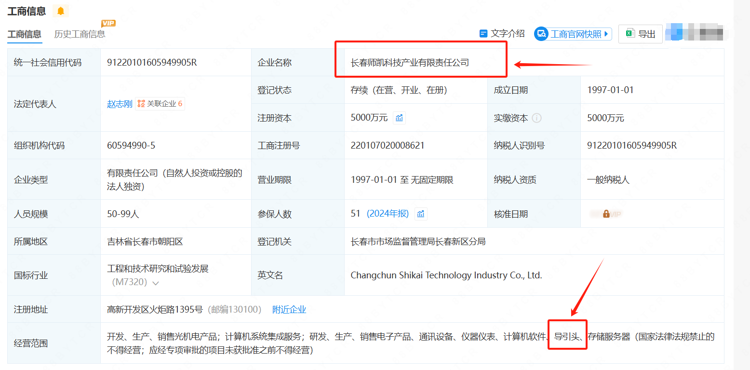This screenshot has width=750, height=370.
Task: Click the 登记状态 value 存续（在营、开业、在册）
Action: coord(399,90)
